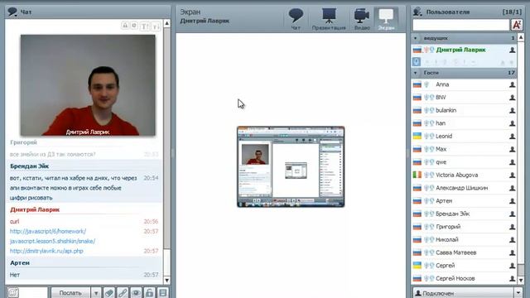Select user bulankin in guest list

pyautogui.click(x=464, y=110)
